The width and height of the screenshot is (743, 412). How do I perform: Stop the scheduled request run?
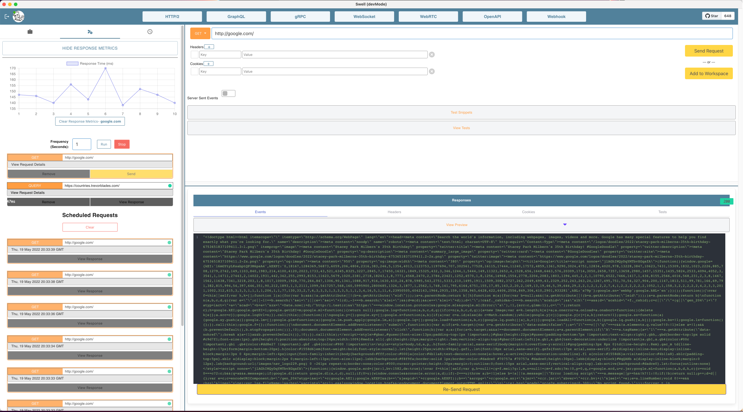[x=122, y=144]
